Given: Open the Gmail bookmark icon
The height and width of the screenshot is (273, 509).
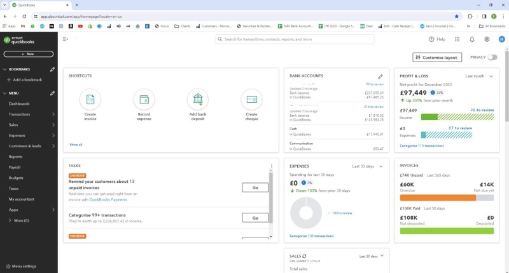Looking at the screenshot, I should 23,26.
